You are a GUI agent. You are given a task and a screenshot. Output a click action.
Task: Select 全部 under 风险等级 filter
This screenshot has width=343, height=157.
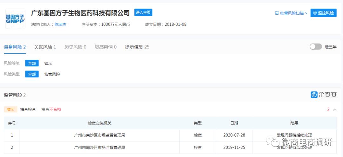tap(32, 63)
